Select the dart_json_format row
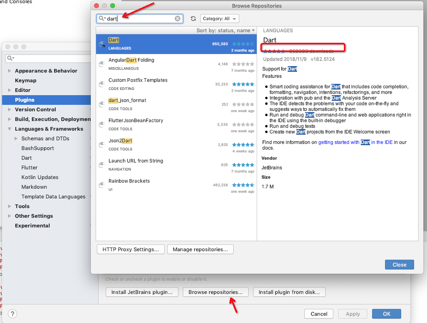The height and width of the screenshot is (323, 427). point(176,104)
